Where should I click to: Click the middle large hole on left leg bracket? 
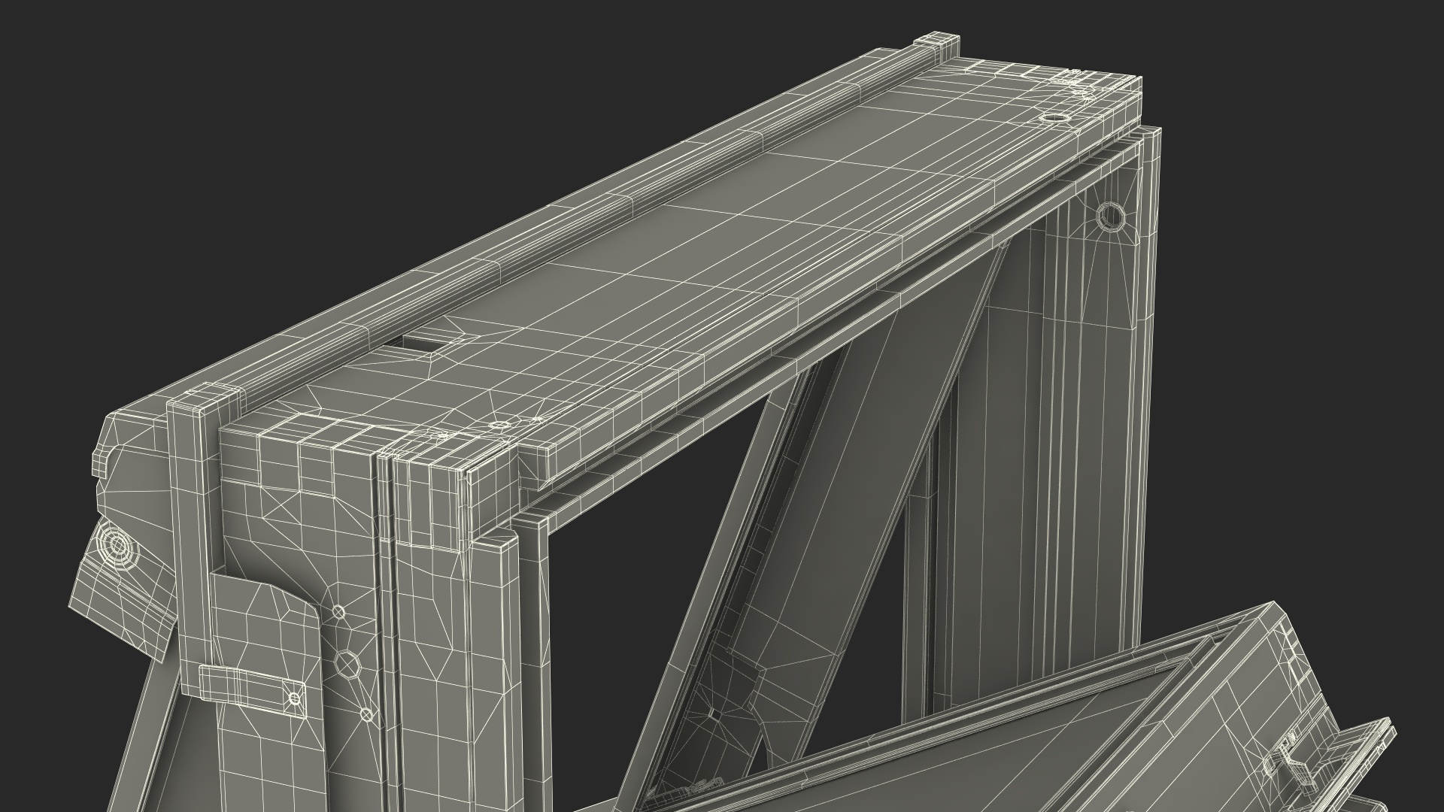[x=346, y=665]
